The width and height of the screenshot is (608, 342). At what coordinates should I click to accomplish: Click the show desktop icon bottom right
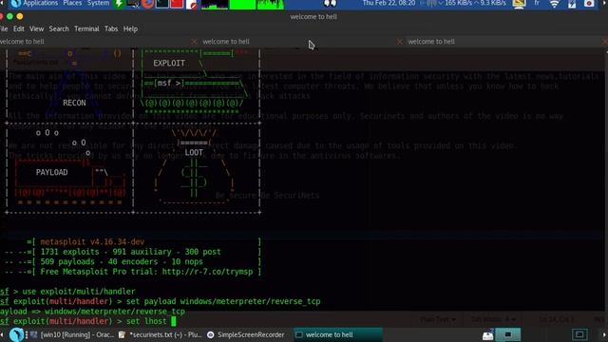579,334
